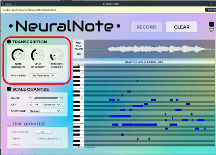
Task: Click the Range slider between A0 and C8
Action: pos(46,98)
